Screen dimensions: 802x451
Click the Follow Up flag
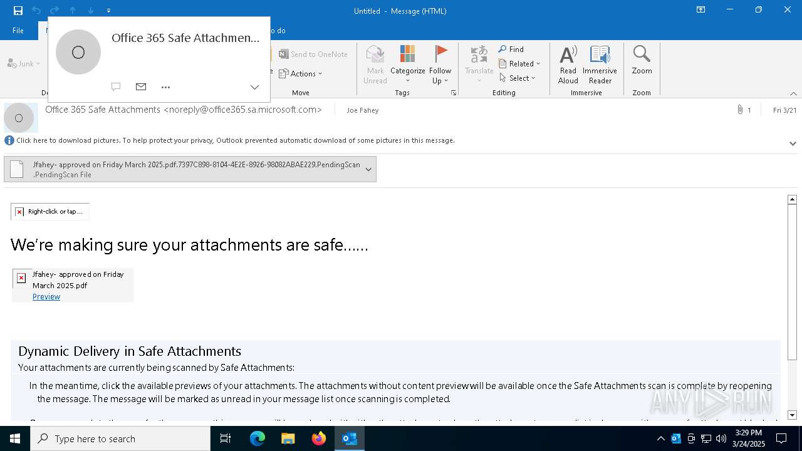[x=440, y=64]
